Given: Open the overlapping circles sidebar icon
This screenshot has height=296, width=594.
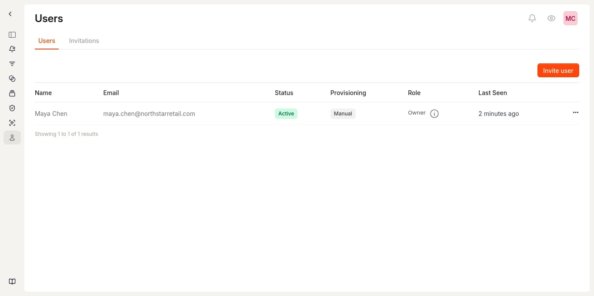Looking at the screenshot, I should pos(12,79).
